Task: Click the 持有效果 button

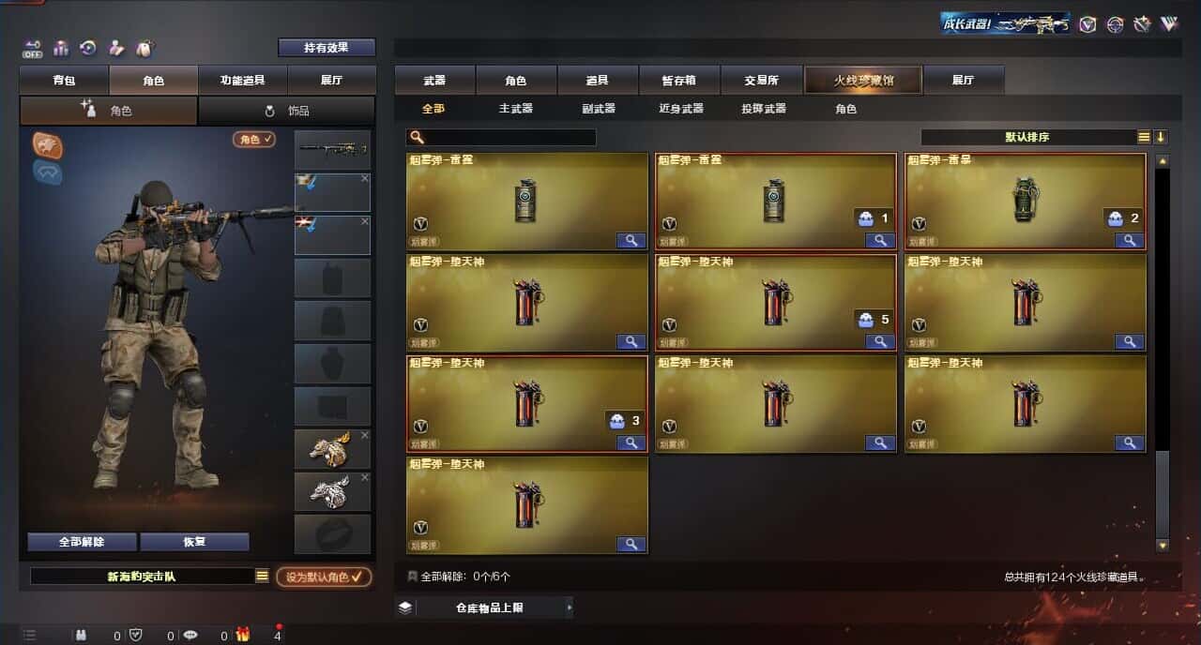Action: pyautogui.click(x=327, y=47)
